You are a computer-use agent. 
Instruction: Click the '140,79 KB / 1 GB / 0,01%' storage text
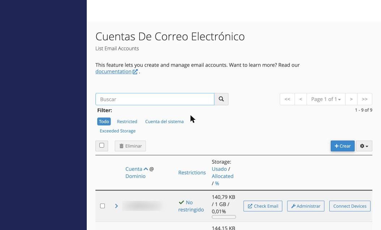pyautogui.click(x=223, y=204)
